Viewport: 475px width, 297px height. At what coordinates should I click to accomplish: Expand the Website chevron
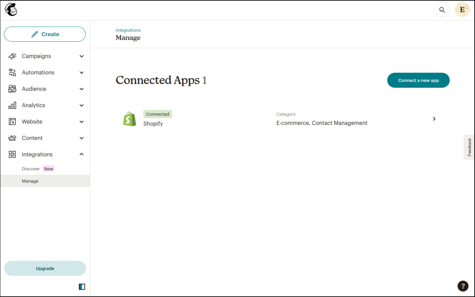(x=82, y=122)
